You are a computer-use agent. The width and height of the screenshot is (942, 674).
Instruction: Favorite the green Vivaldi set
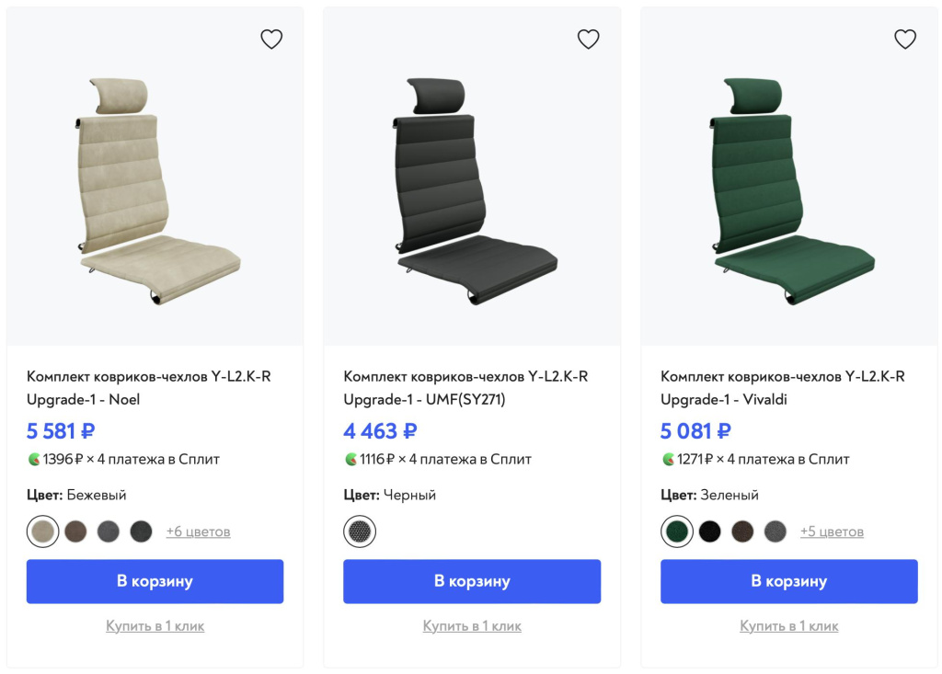905,39
